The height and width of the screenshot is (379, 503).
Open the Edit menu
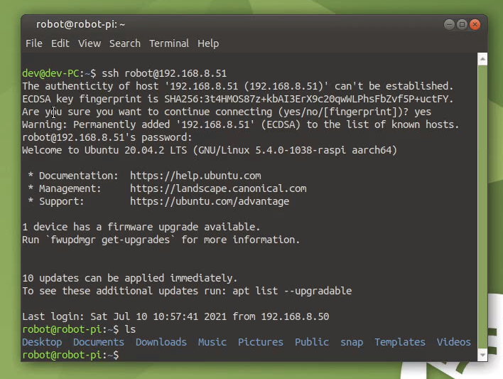pos(60,43)
